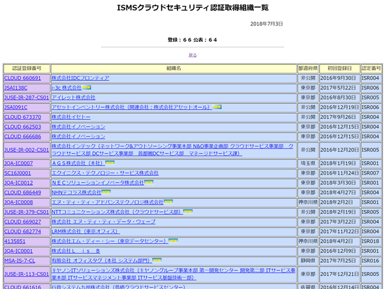Open 株式会社イセトー organization link
Screen dimensions: 385x289
click(x=71, y=117)
